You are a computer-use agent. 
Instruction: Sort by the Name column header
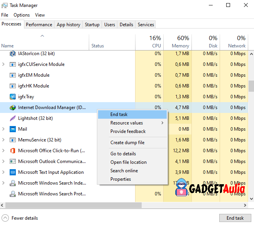[44, 42]
